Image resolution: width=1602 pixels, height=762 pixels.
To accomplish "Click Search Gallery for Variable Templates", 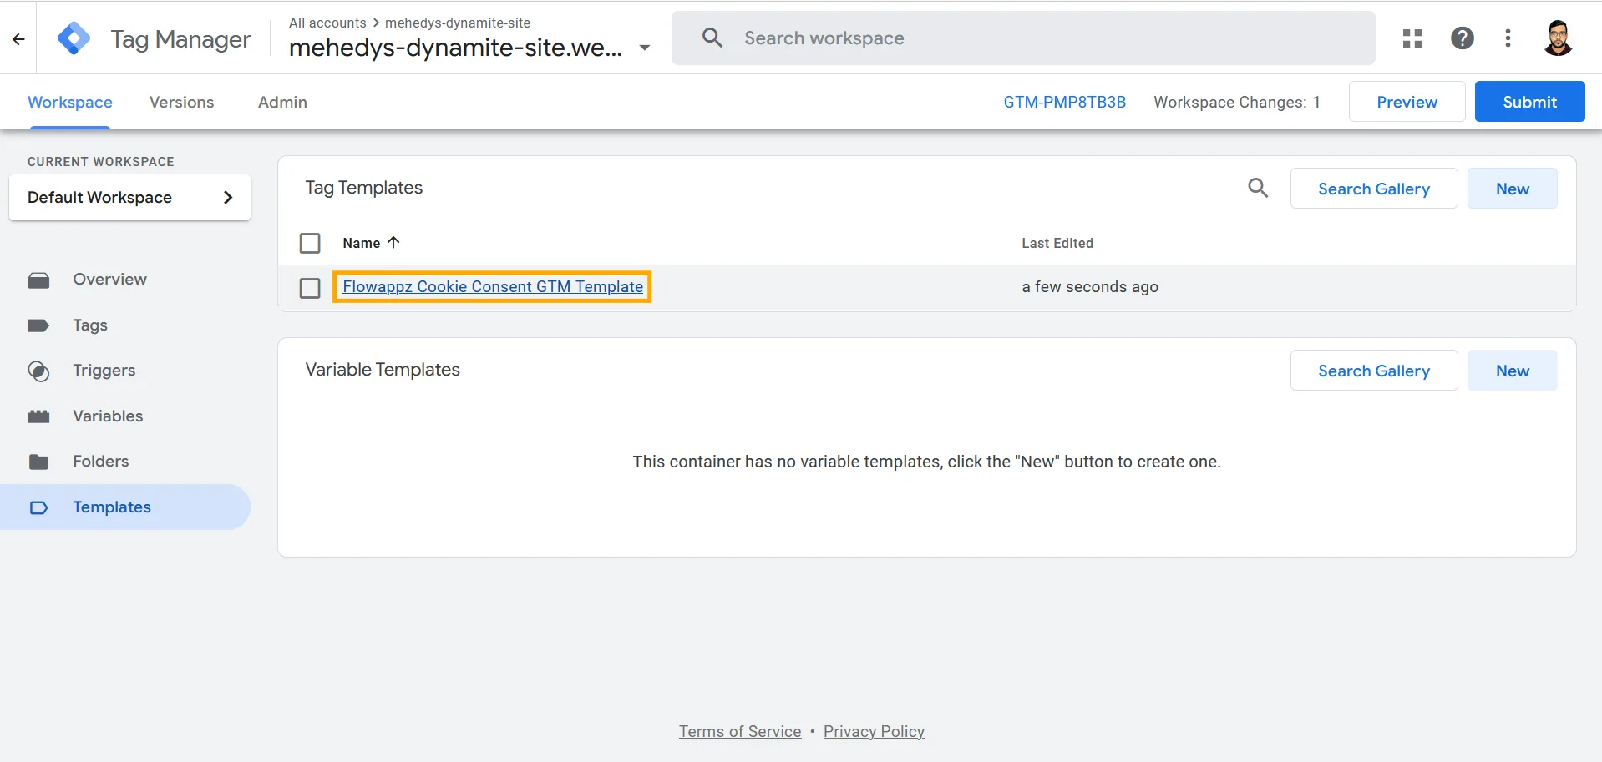I will coord(1374,371).
